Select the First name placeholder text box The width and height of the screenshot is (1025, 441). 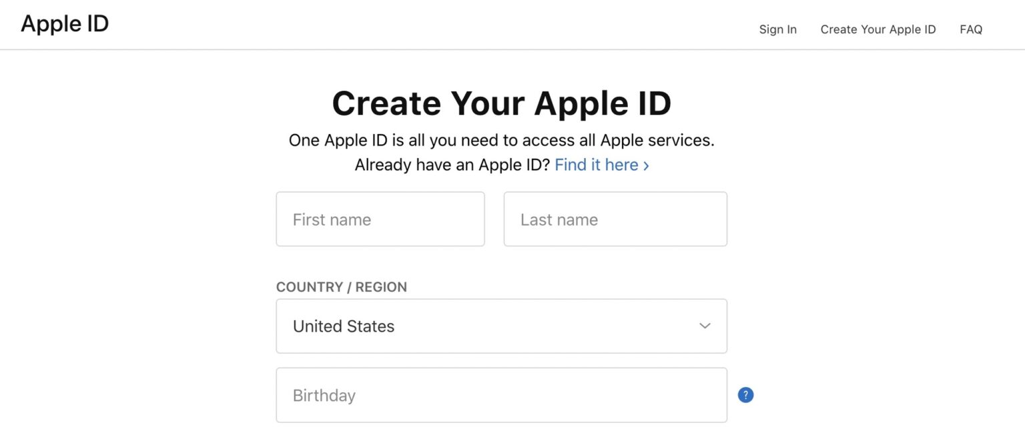pos(380,219)
